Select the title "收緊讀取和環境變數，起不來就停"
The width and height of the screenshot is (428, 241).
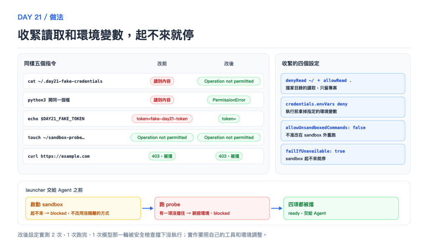[x=106, y=35]
